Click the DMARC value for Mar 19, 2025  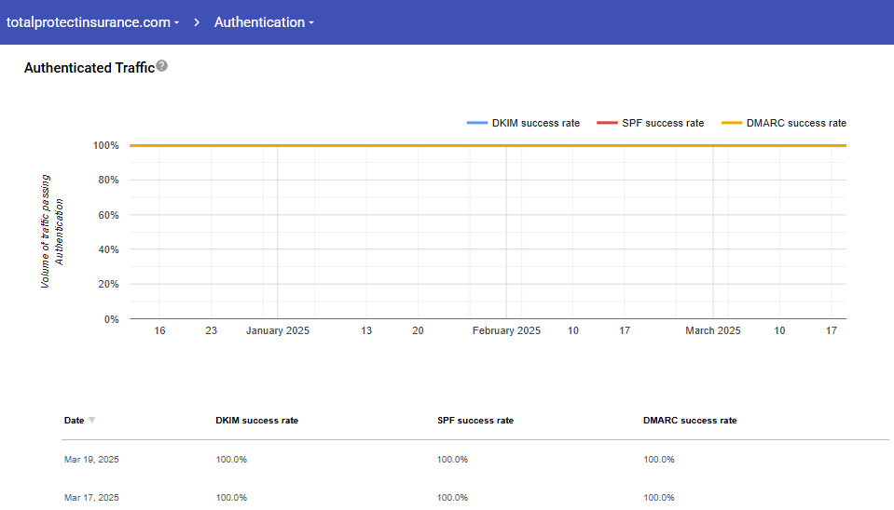click(658, 460)
